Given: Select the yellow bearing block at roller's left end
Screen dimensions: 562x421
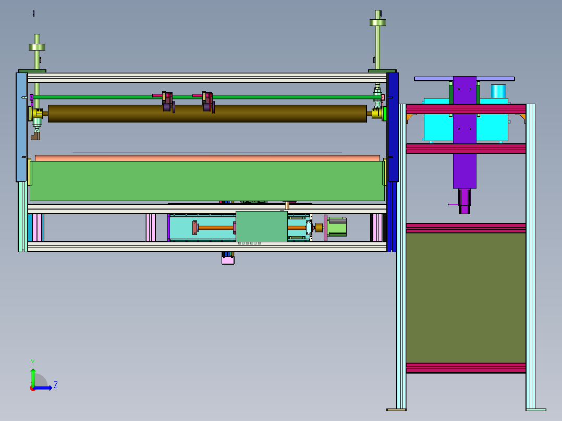Looking at the screenshot, I should [x=37, y=114].
